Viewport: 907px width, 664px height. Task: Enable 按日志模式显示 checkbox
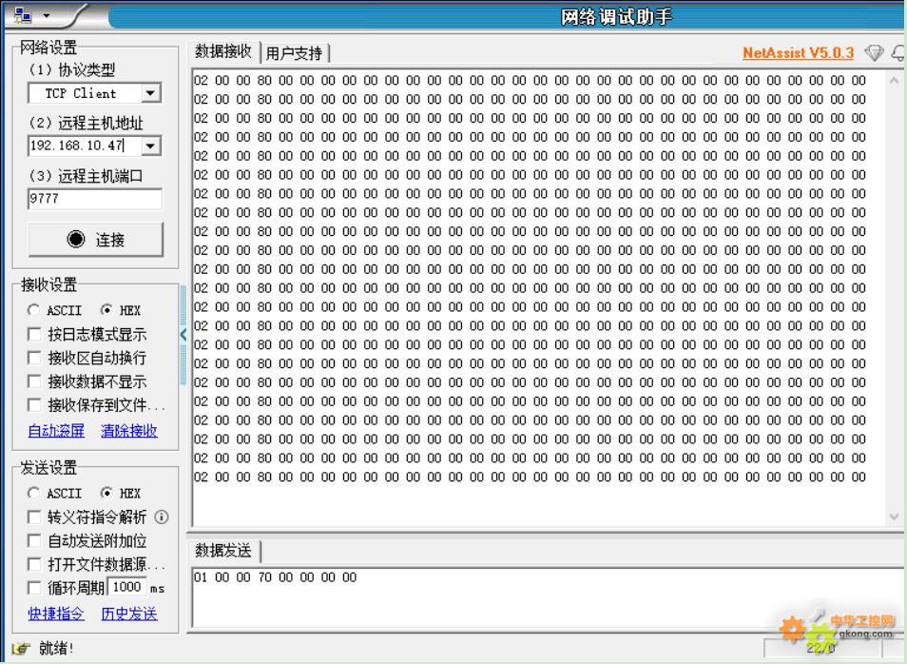click(x=34, y=334)
